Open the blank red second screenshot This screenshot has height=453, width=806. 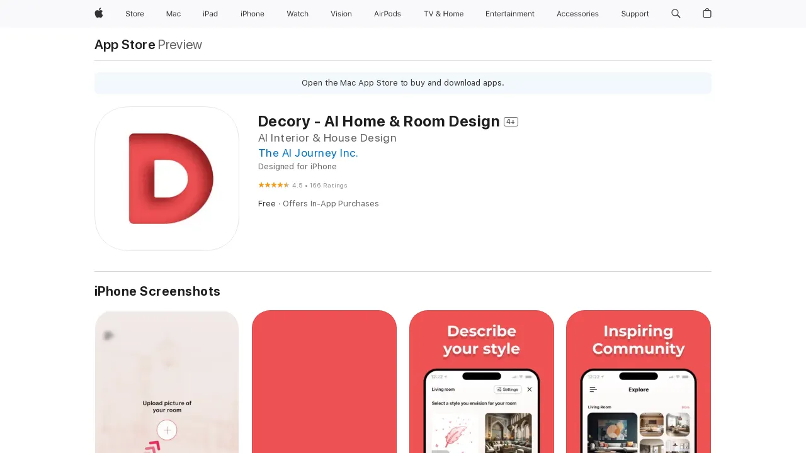point(324,381)
